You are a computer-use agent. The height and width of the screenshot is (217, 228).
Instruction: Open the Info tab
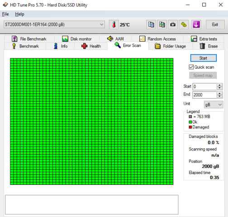click(x=60, y=46)
